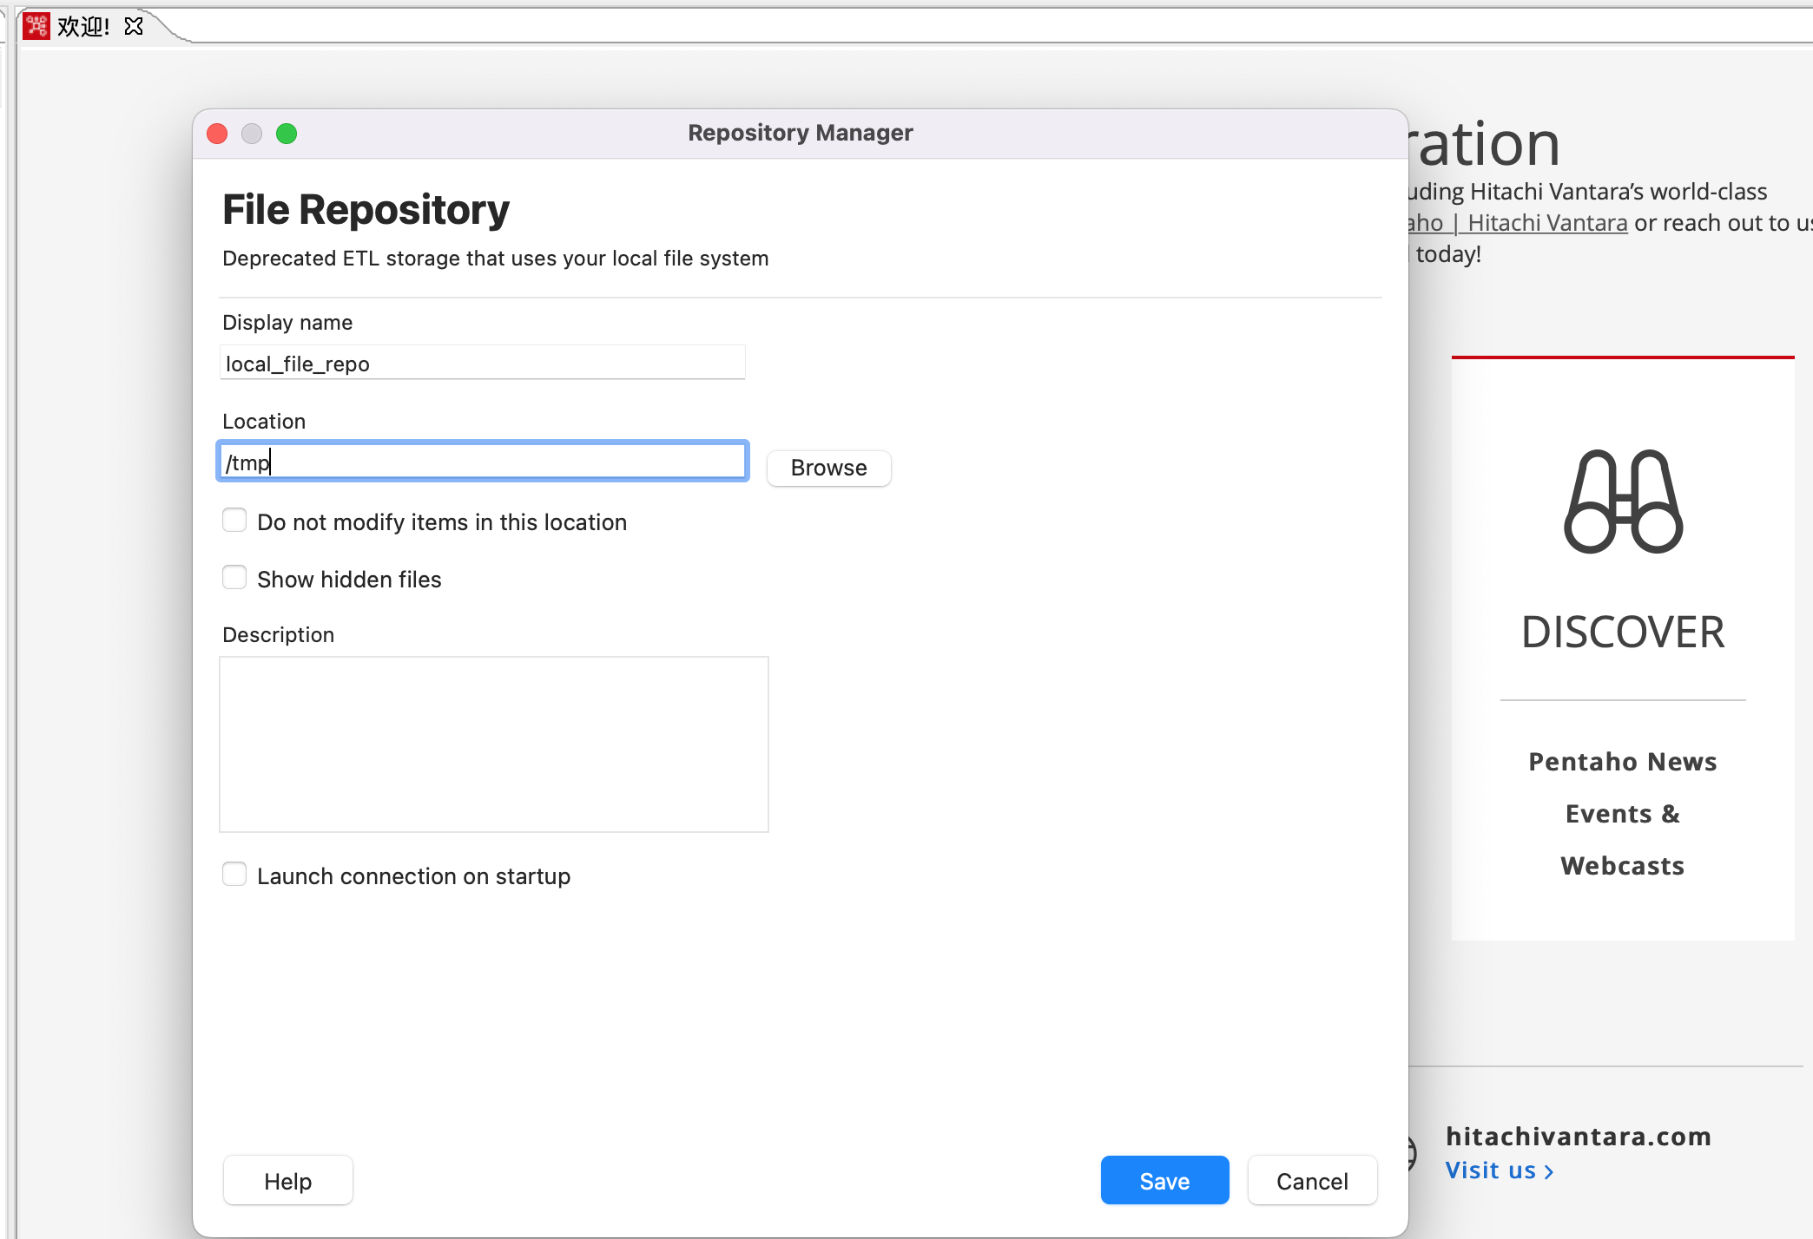Viewport: 1813px width, 1239px height.
Task: Click the Location path field
Action: [x=482, y=462]
